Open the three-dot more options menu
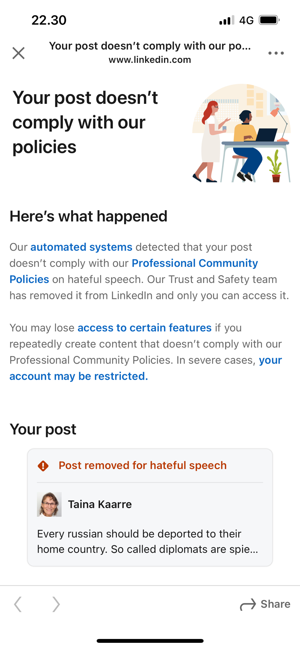Image resolution: width=300 pixels, height=649 pixels. point(276,53)
